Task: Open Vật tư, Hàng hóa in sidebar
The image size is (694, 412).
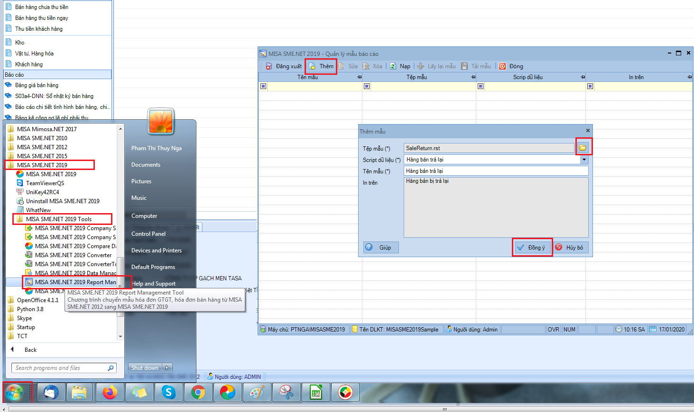Action: [34, 54]
